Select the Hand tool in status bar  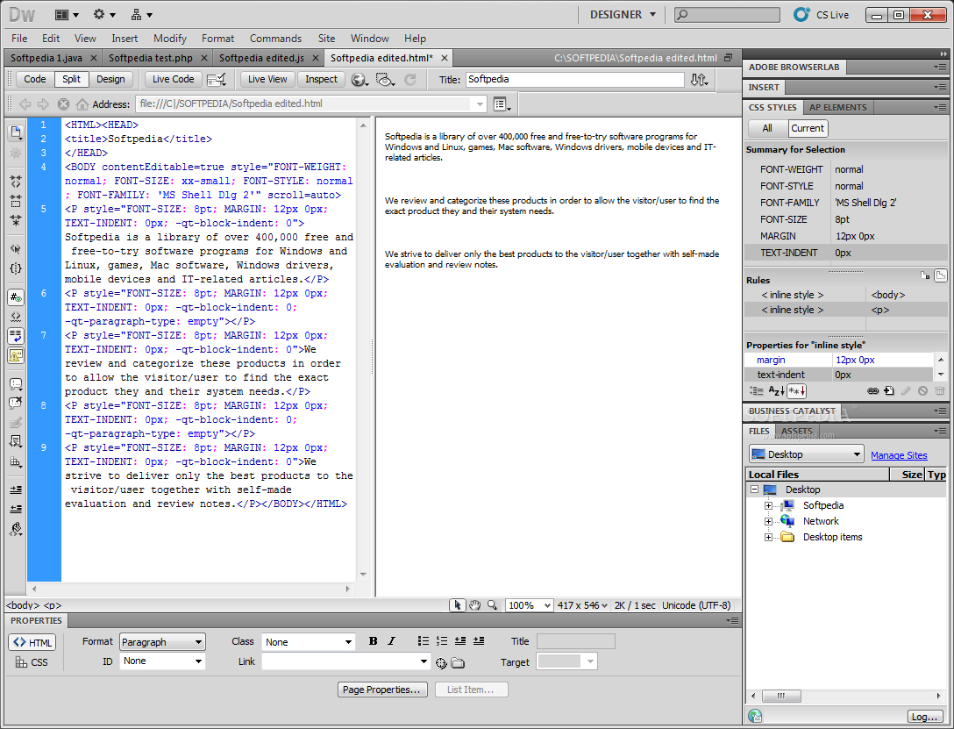pos(474,604)
